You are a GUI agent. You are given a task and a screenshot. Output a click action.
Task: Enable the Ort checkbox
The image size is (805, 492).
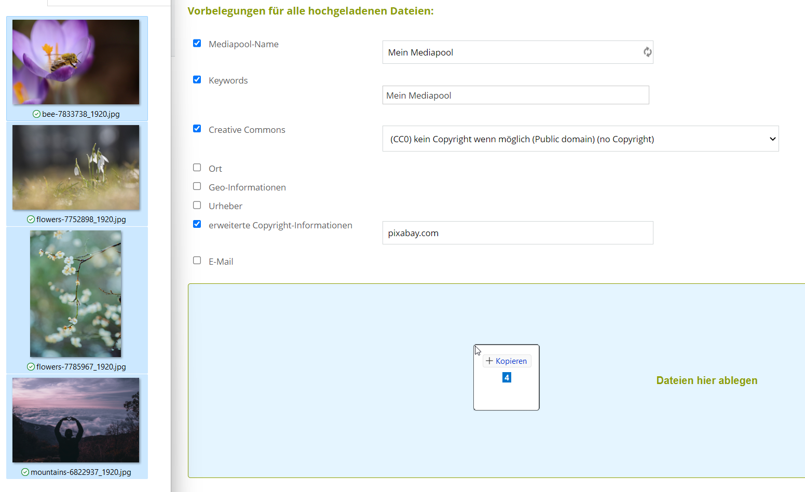pyautogui.click(x=197, y=168)
